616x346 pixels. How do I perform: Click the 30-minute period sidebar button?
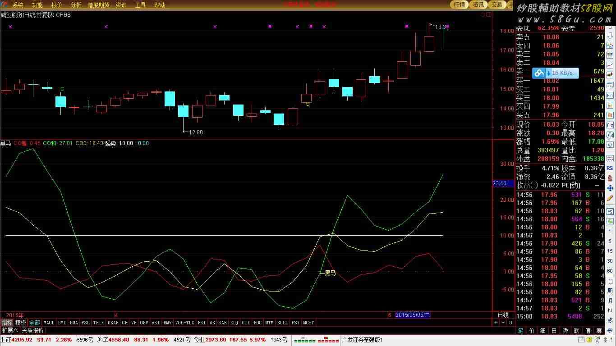coord(610,261)
